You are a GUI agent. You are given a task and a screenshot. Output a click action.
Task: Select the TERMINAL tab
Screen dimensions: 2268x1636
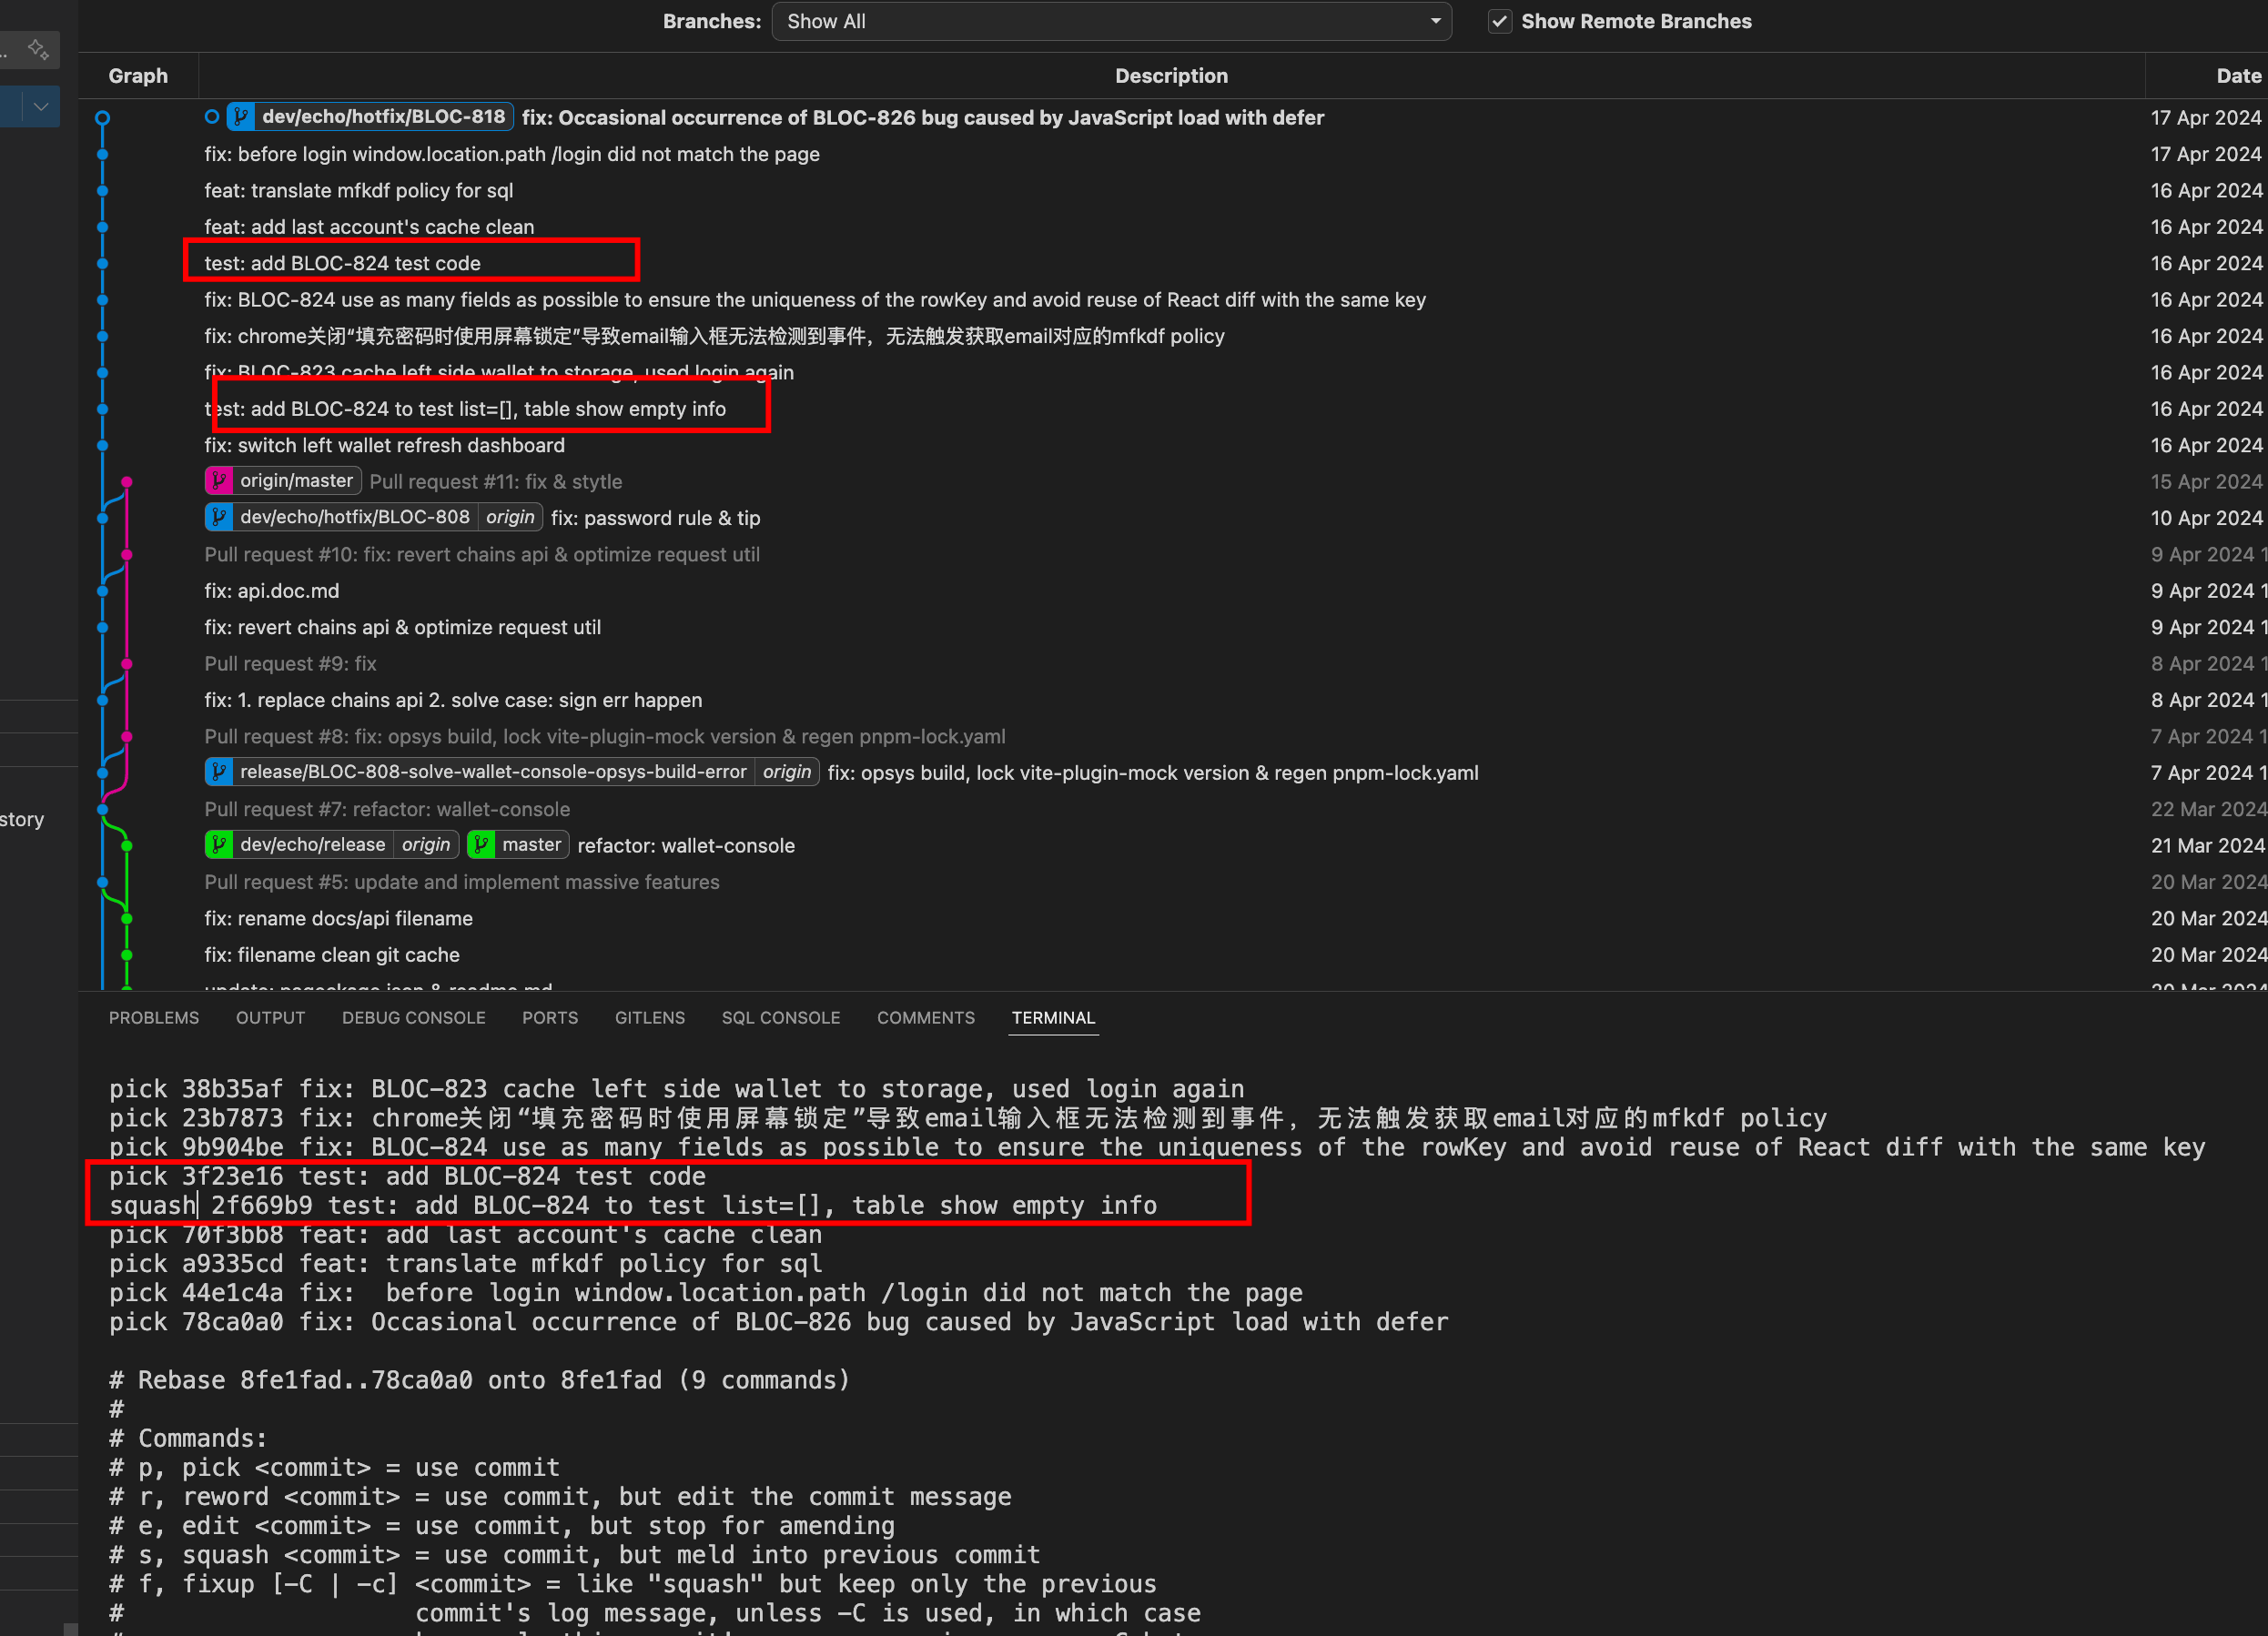tap(1053, 1018)
